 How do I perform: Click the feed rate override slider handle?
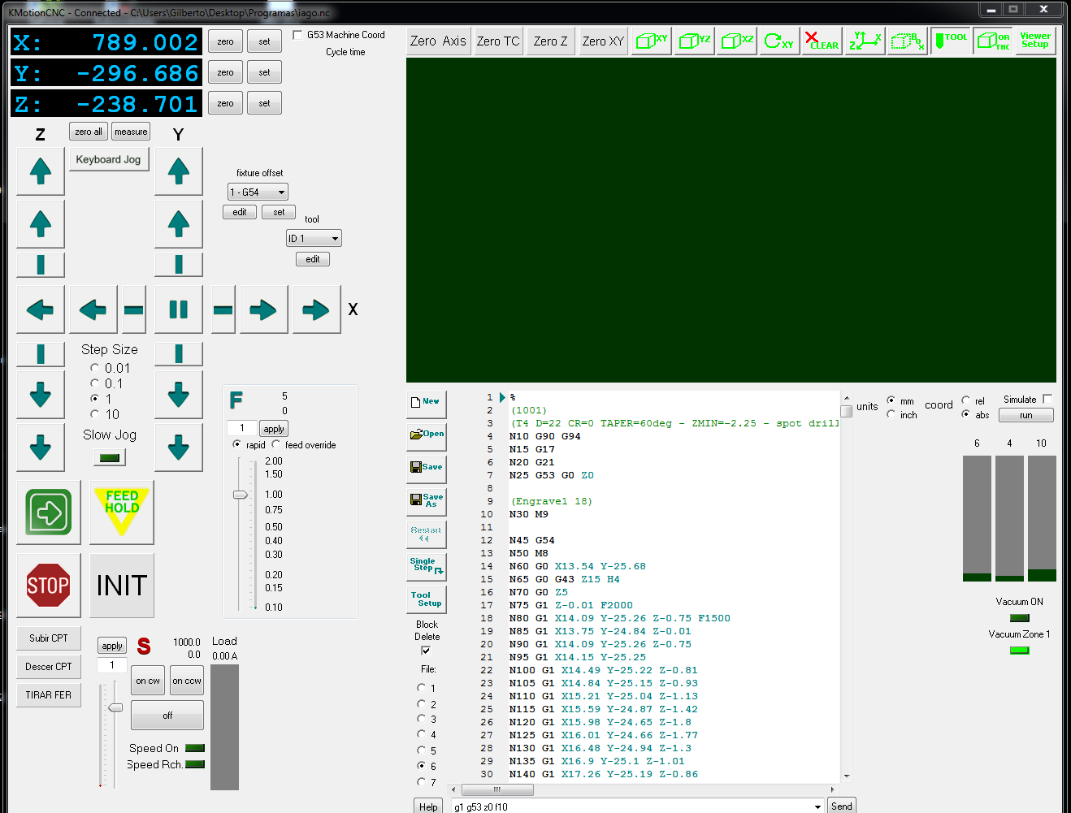pyautogui.click(x=241, y=495)
